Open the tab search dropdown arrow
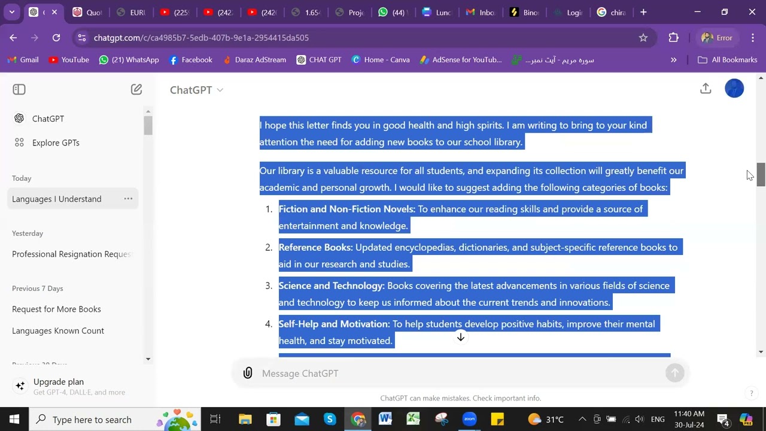 click(x=11, y=12)
